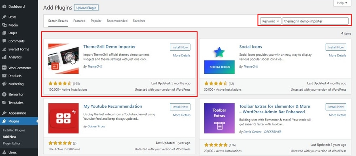Open ThemeGrill author link under Social Icons
Viewport: 356px width, 156px height.
coord(251,67)
